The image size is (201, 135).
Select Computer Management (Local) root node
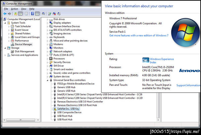(x=23, y=19)
